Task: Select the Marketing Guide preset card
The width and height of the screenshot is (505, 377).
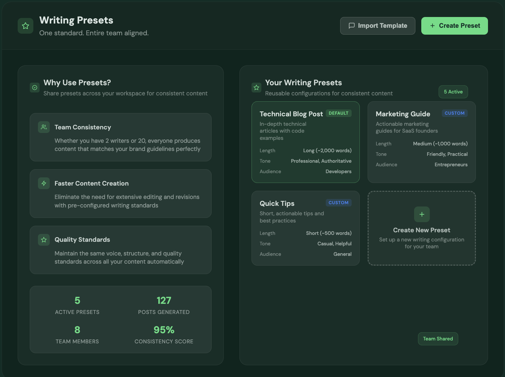Action: pyautogui.click(x=421, y=142)
